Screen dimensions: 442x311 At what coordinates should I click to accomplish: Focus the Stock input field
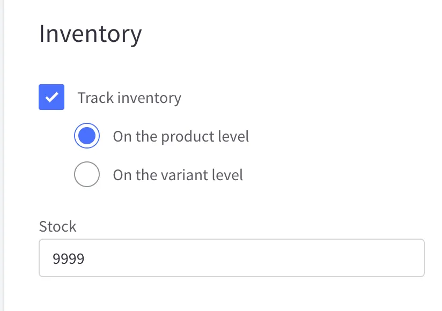tap(231, 258)
